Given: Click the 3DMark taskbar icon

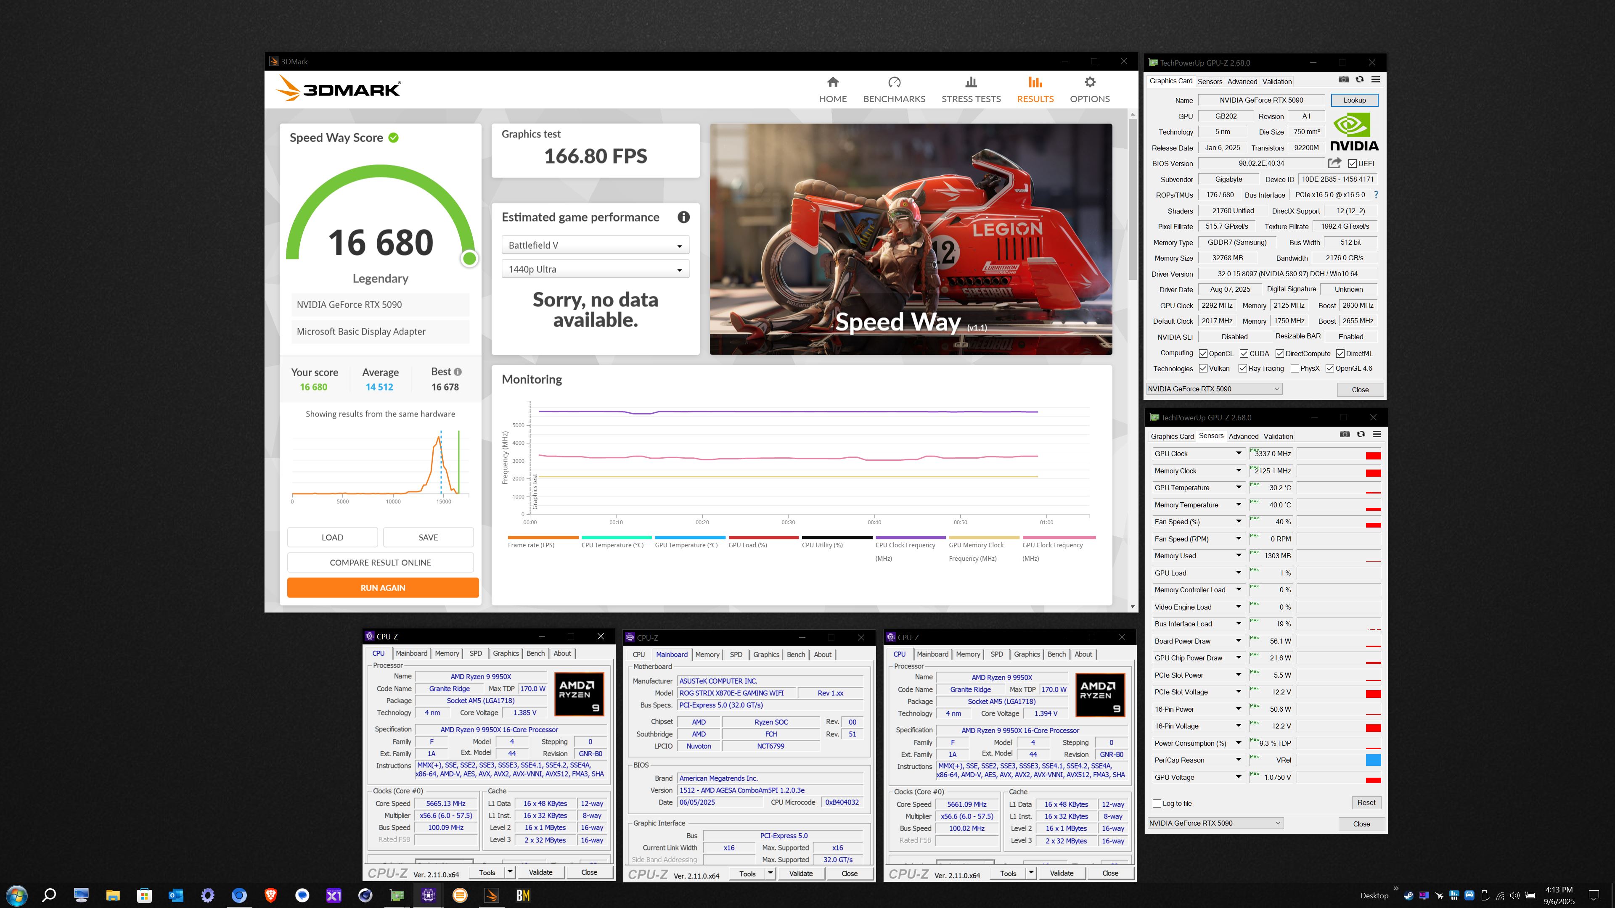Looking at the screenshot, I should (492, 895).
